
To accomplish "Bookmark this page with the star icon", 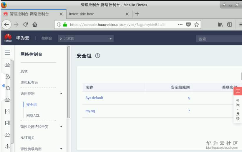I will pos(196,25).
